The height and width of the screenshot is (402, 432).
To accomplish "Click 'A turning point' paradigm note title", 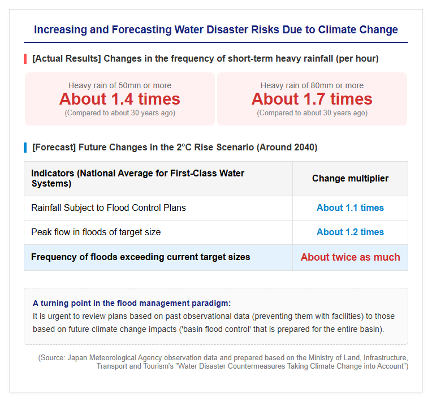I will (132, 303).
